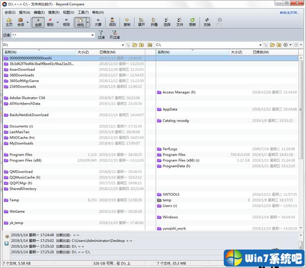Toggle 次要 (Minor differences) option
306x268 pixels.
click(98, 22)
